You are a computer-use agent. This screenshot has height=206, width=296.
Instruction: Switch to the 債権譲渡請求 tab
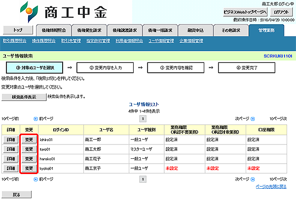(125, 30)
